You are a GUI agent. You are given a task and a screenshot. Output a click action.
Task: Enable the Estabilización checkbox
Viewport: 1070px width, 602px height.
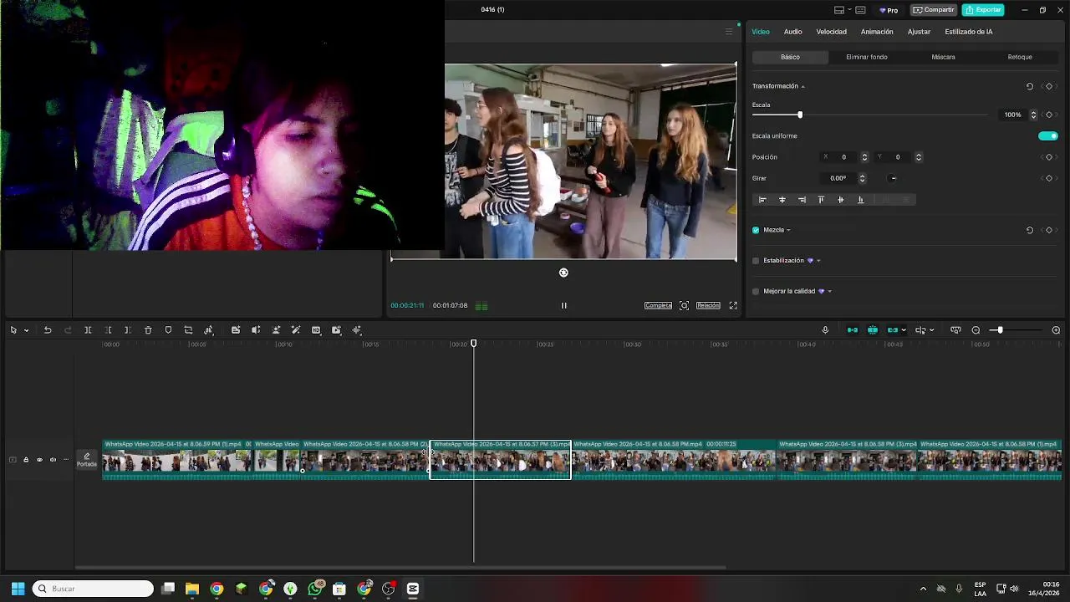756,261
